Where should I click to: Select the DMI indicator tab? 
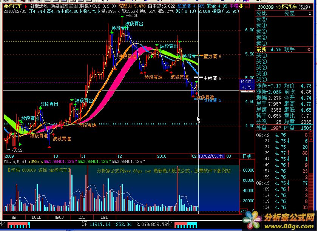click(104, 217)
